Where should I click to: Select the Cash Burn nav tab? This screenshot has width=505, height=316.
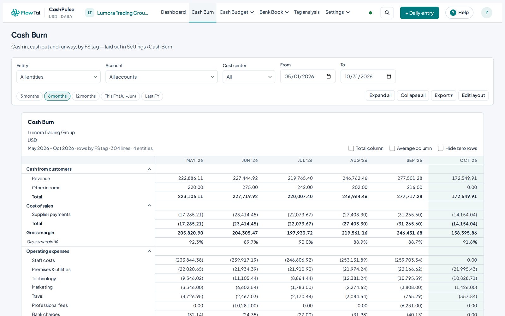(x=203, y=12)
